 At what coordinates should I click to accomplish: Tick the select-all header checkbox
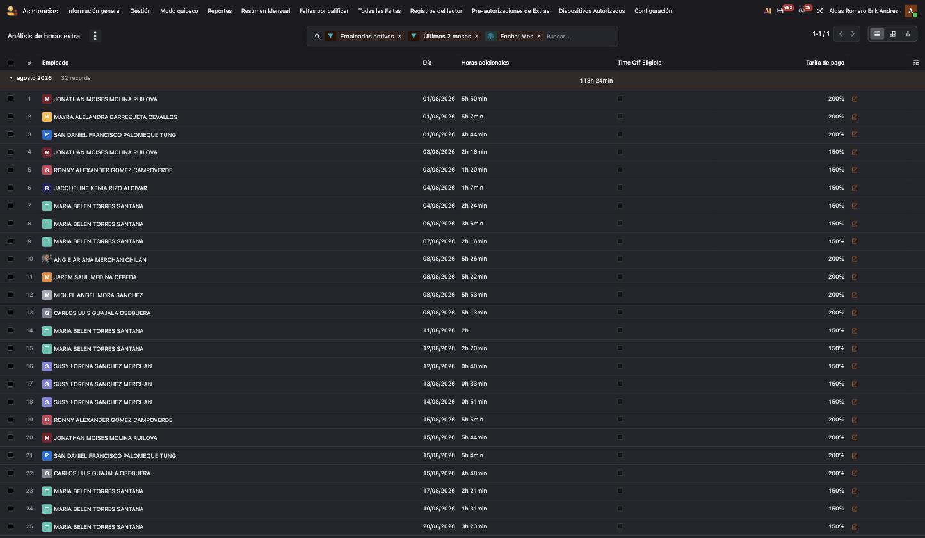[x=10, y=63]
